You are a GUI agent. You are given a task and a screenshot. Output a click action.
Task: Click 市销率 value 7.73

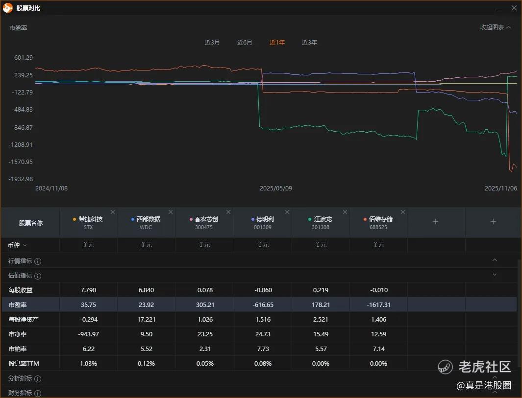tap(263, 349)
